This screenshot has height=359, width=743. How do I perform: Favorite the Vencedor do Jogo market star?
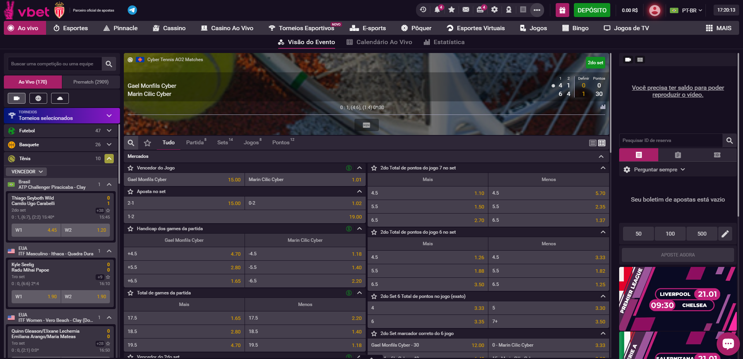pyautogui.click(x=131, y=168)
